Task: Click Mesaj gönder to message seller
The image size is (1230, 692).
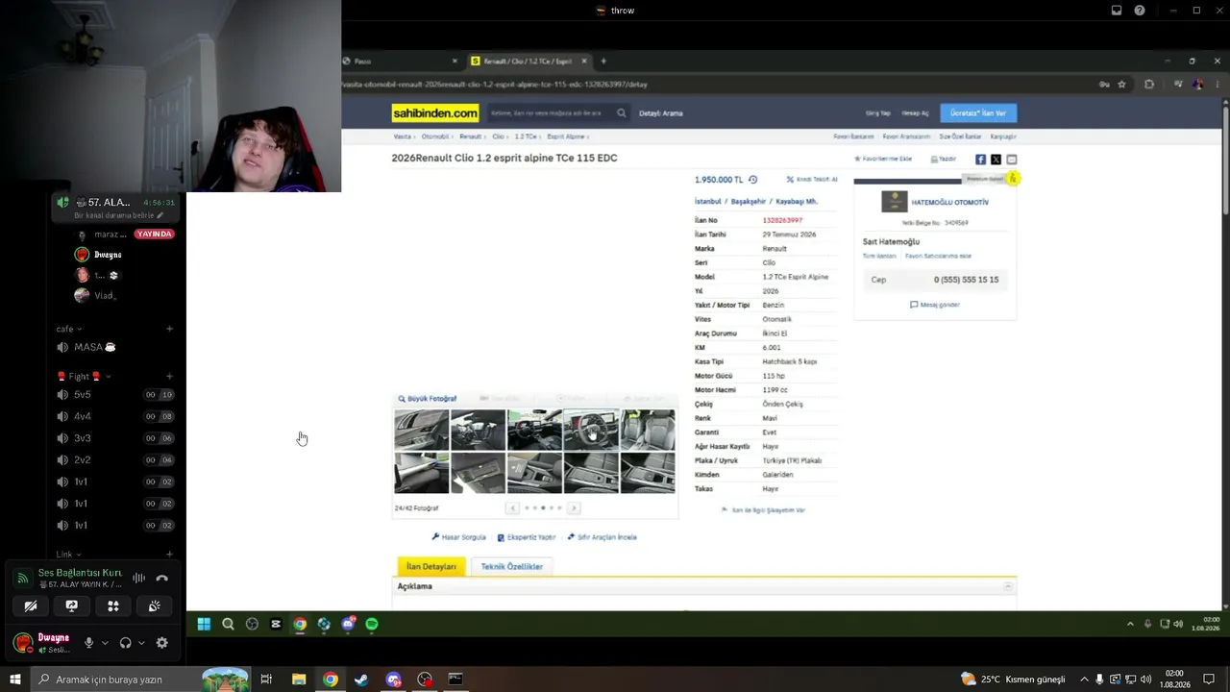Action: pyautogui.click(x=935, y=305)
